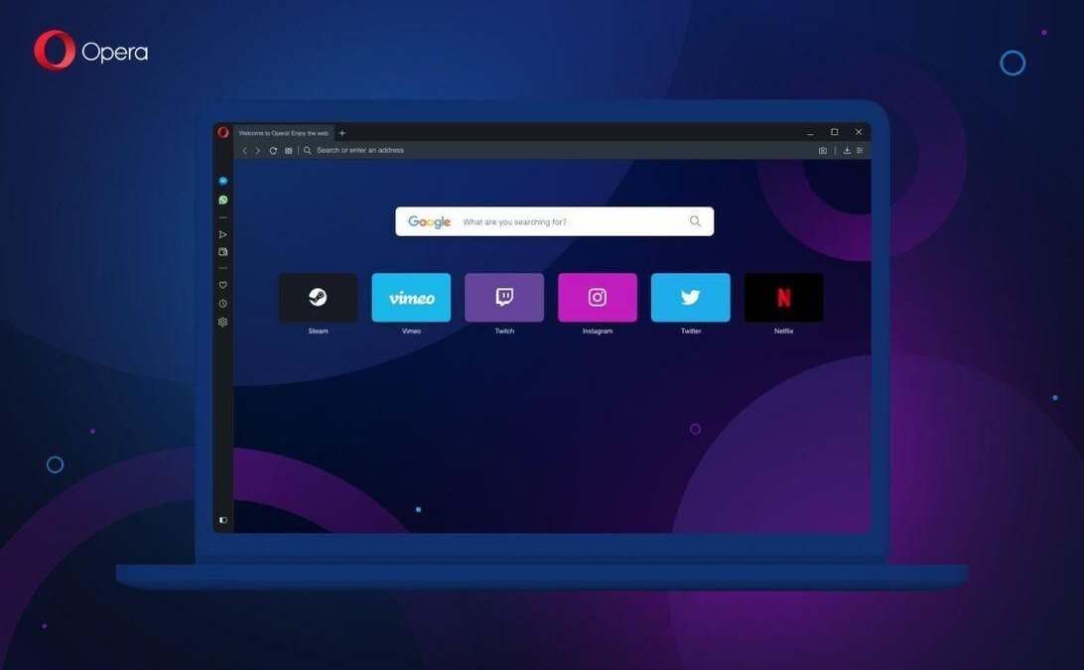
Task: Take a snapshot with the camera icon
Action: pos(823,150)
